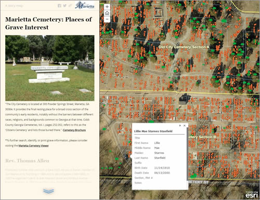Zoom in on the cemetery map

coord(107,7)
